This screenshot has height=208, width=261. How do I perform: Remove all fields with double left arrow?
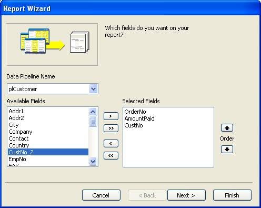tap(111, 155)
